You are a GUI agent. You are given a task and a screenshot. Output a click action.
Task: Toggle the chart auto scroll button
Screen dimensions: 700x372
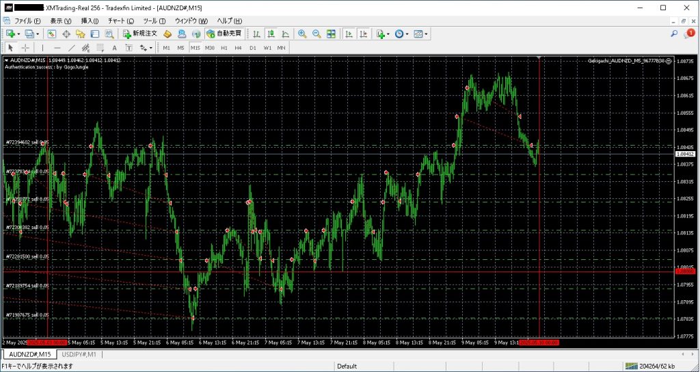coord(349,34)
